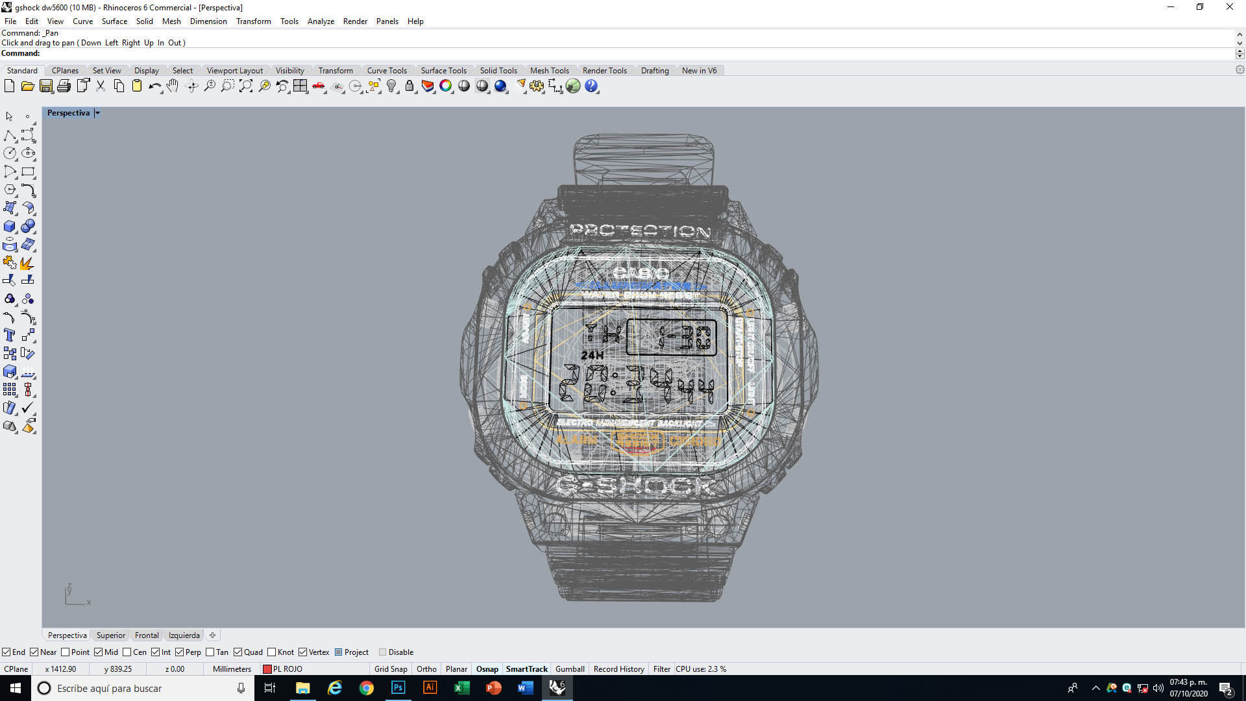Click the Undo arrow icon
This screenshot has height=701, width=1246.
(154, 86)
